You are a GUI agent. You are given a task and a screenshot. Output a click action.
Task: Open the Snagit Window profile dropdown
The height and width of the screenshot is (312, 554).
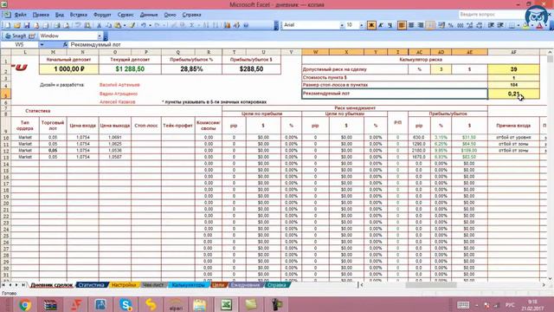coord(100,36)
